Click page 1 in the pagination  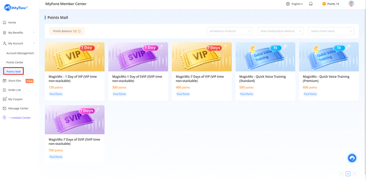point(348,174)
